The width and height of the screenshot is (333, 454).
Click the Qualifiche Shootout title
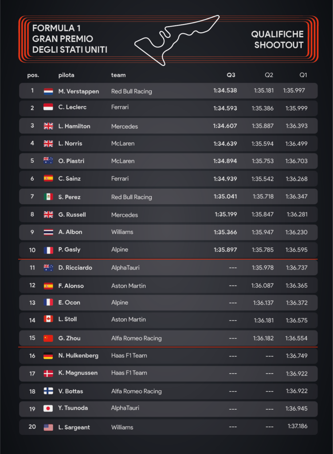[278, 39]
